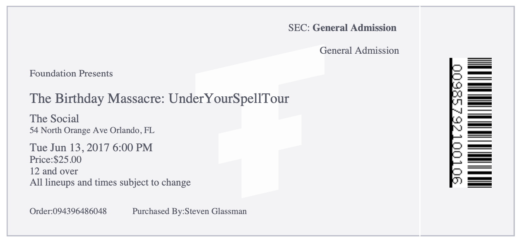Screen dimensions: 524x243
Task: Click the 6:00 PM show time
Action: [132, 148]
